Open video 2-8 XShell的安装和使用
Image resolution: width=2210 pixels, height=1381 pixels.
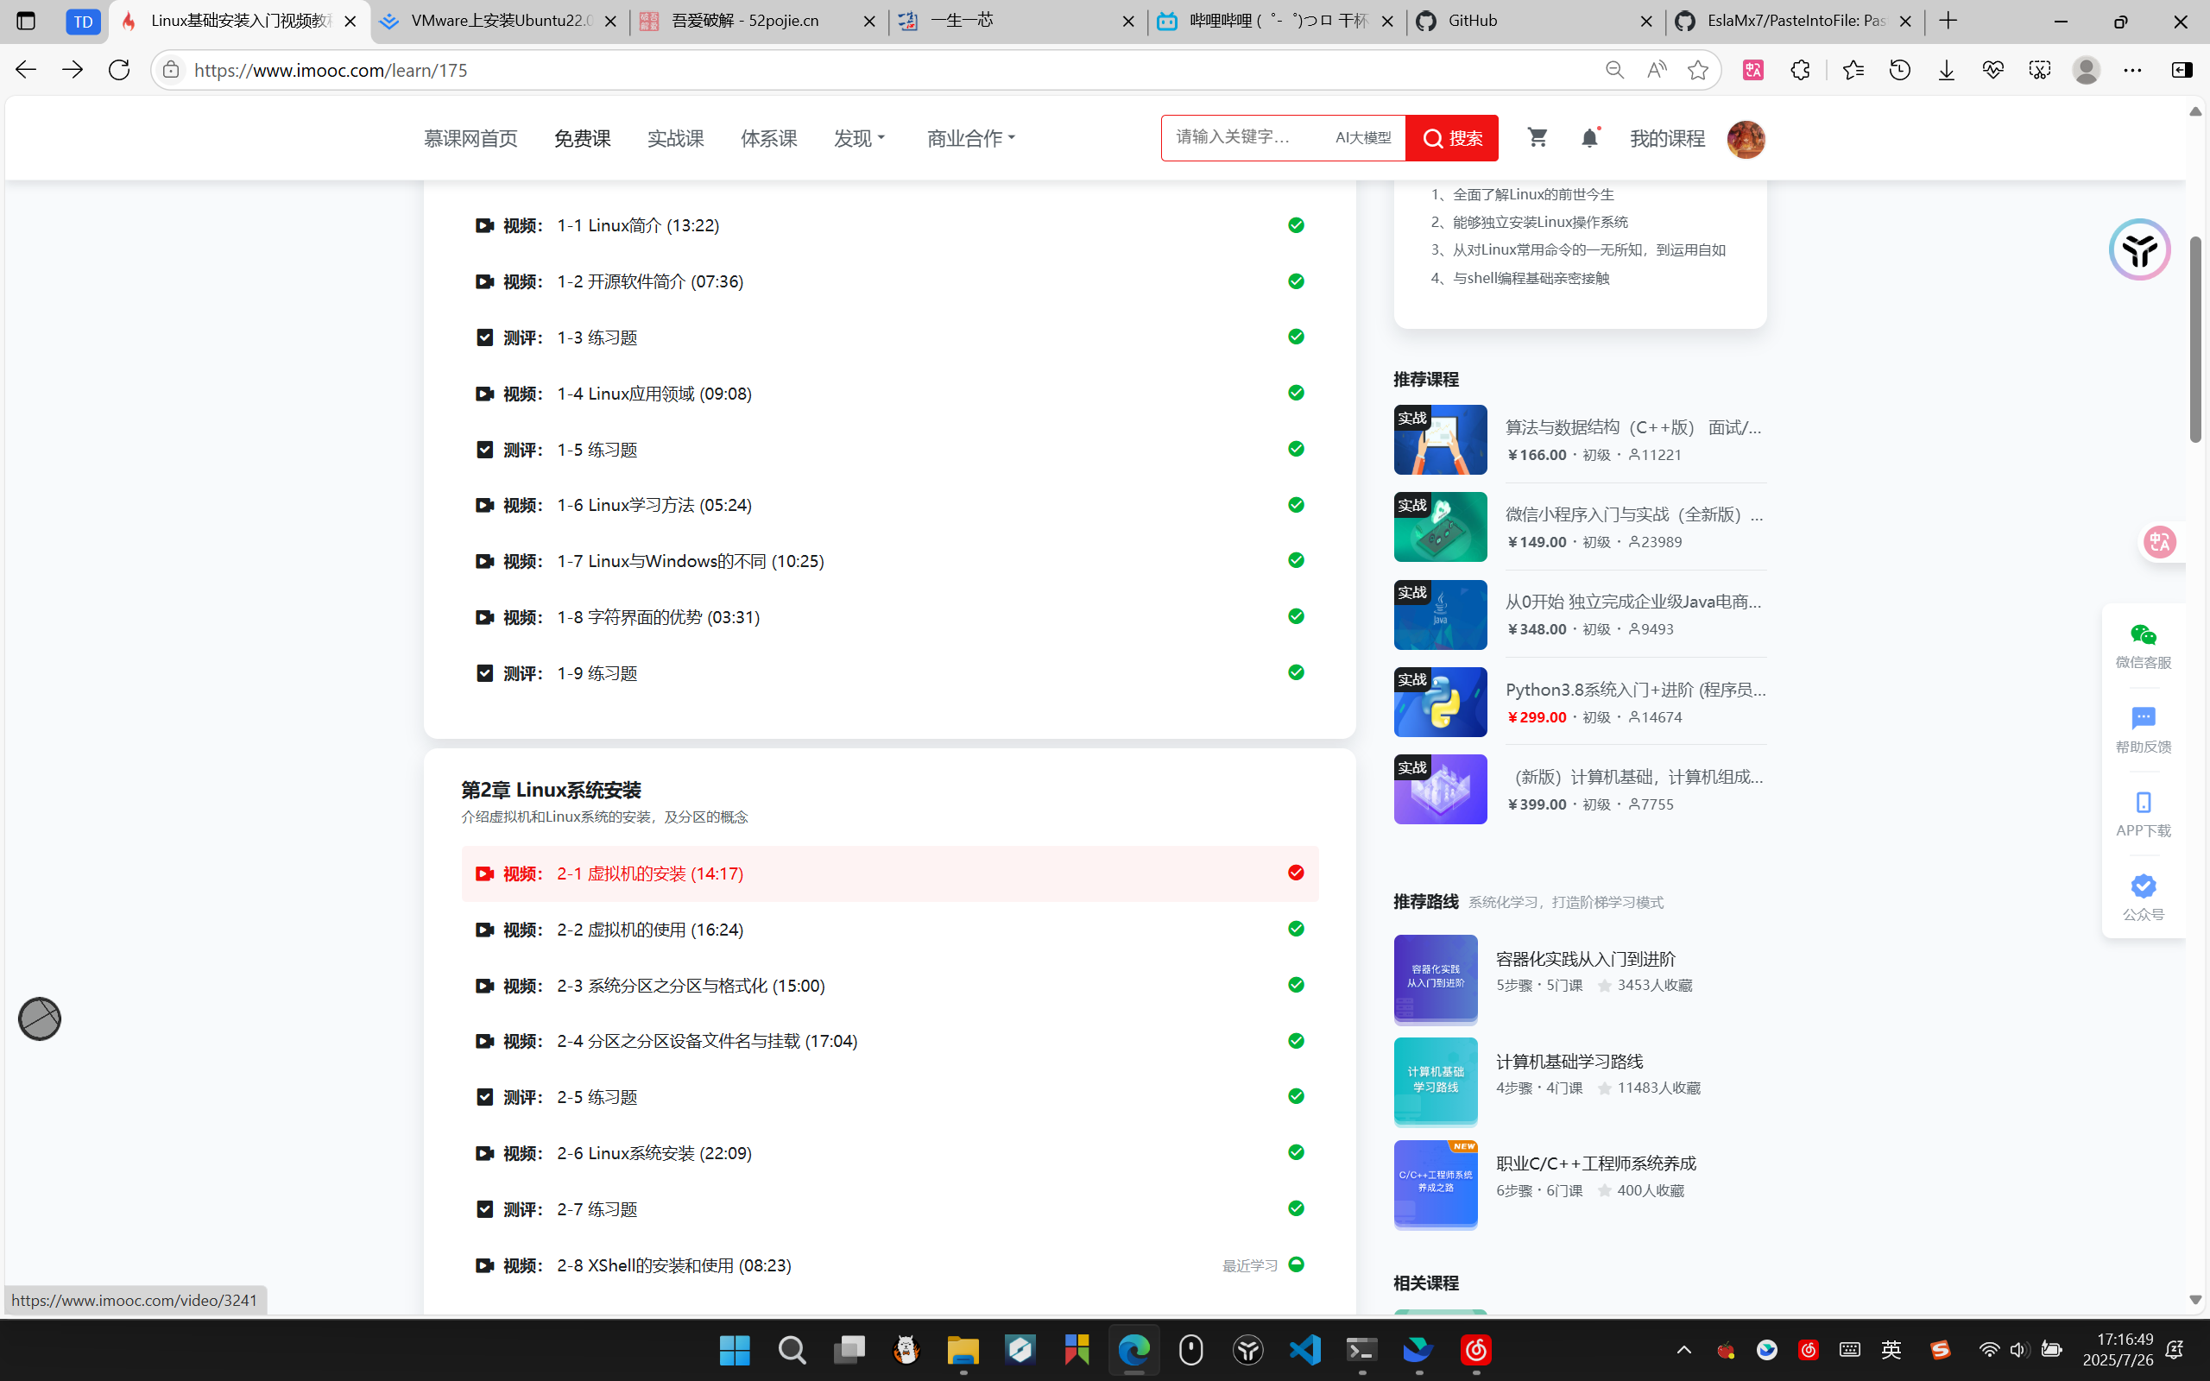889,1265
